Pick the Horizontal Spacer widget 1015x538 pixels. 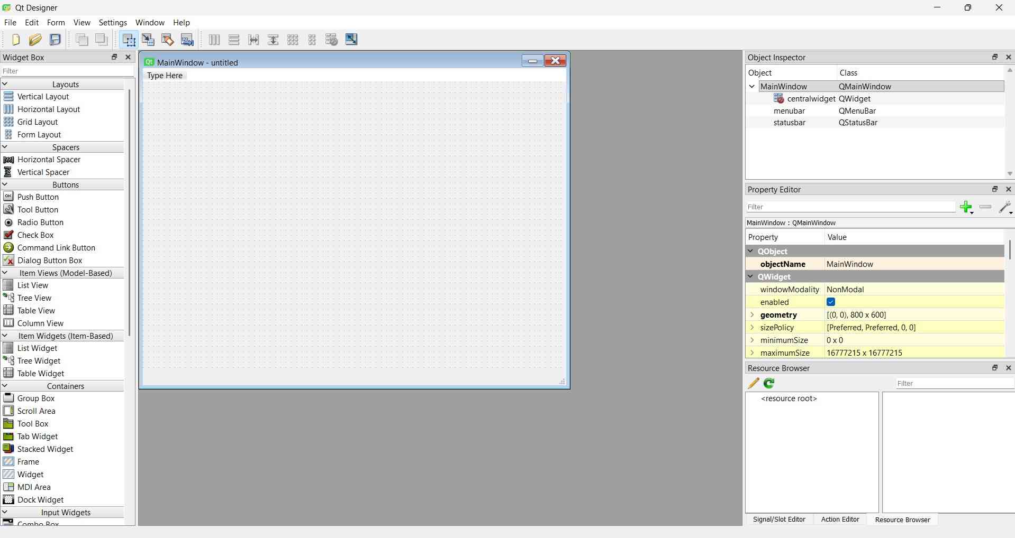(49, 160)
